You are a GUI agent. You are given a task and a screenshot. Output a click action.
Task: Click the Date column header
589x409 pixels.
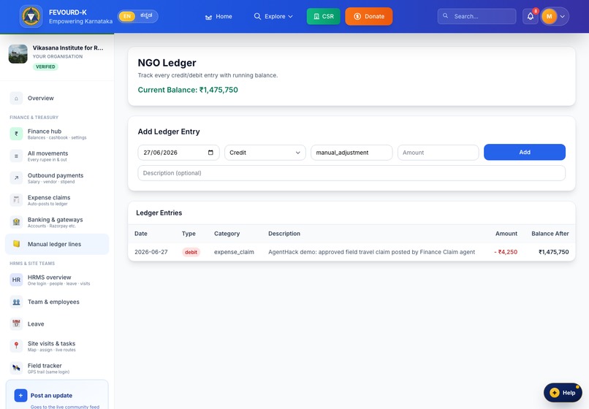click(x=141, y=234)
